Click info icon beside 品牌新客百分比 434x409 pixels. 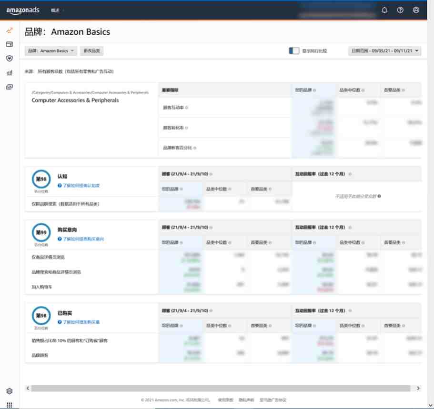pos(195,148)
